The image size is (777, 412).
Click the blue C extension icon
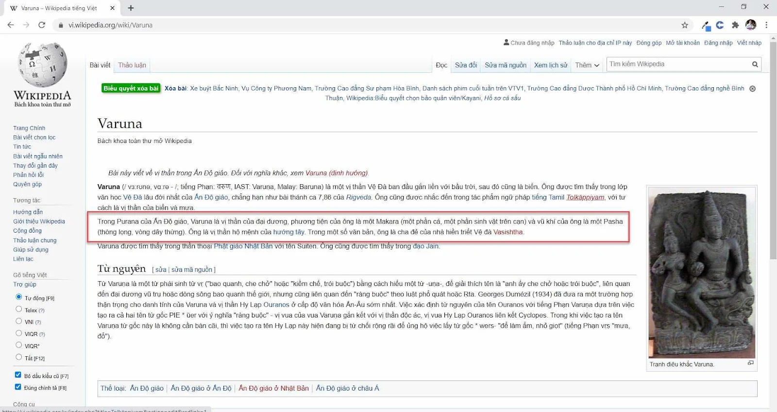pos(720,25)
